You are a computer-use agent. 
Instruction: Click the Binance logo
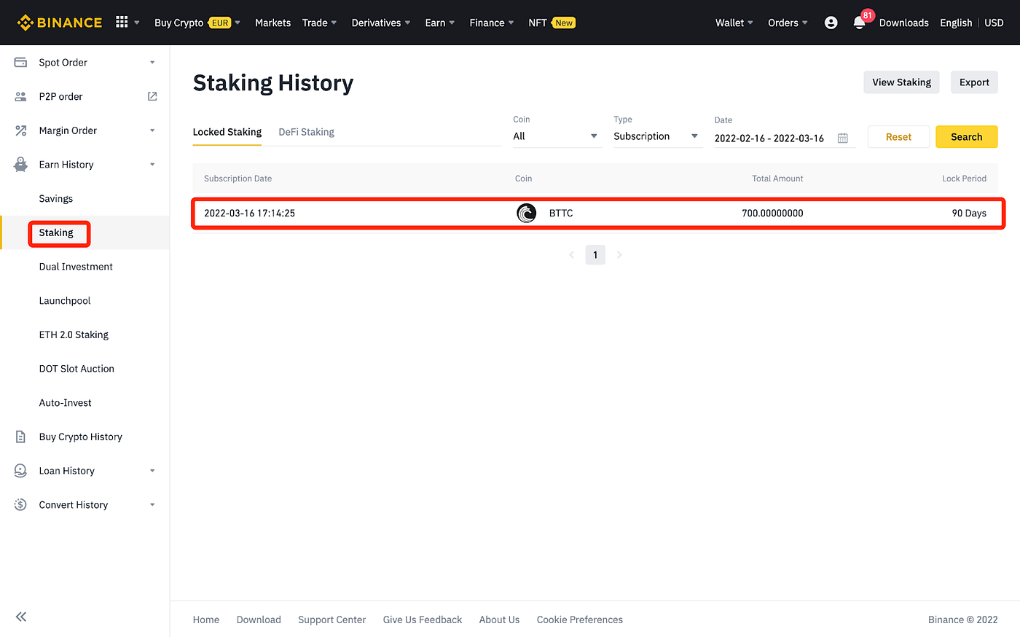pyautogui.click(x=59, y=23)
